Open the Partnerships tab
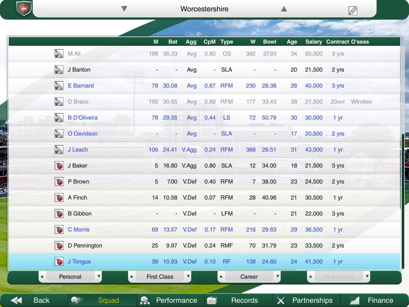 point(306,300)
